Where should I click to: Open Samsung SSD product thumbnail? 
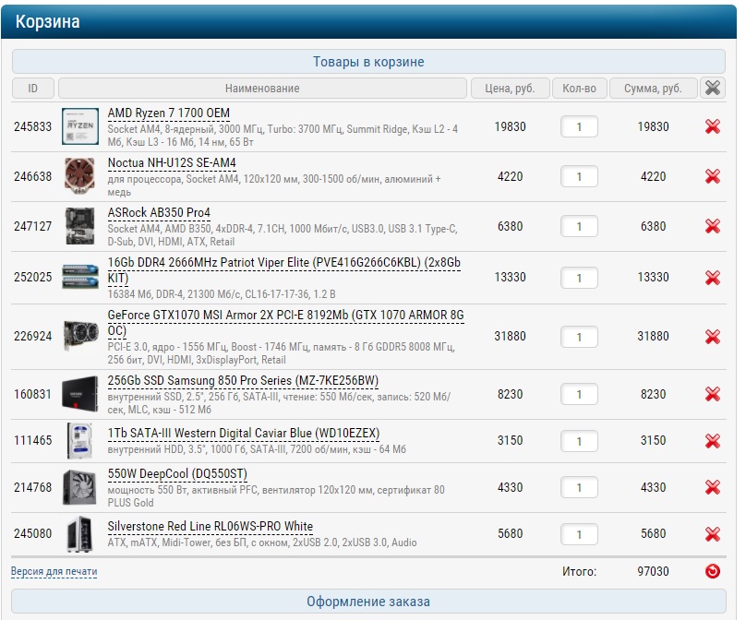[x=80, y=394]
